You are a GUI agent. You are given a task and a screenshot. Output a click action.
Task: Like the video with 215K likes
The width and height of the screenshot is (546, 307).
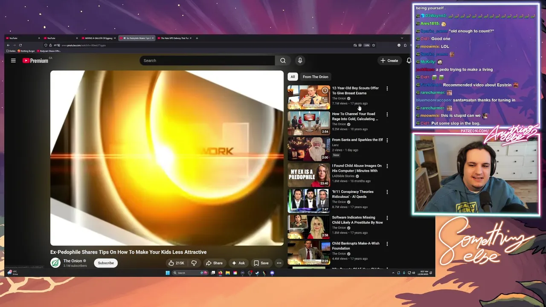tap(176, 263)
